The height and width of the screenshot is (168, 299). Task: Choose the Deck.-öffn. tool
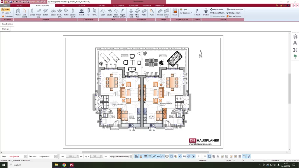60,13
